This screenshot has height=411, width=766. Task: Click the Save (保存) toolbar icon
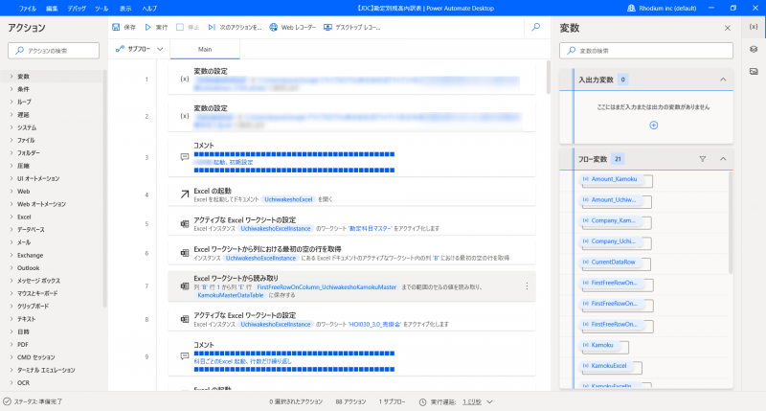pos(117,27)
